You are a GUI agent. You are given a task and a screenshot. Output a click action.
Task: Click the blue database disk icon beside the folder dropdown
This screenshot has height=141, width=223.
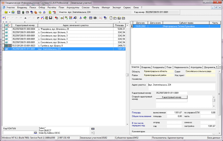tap(13, 12)
